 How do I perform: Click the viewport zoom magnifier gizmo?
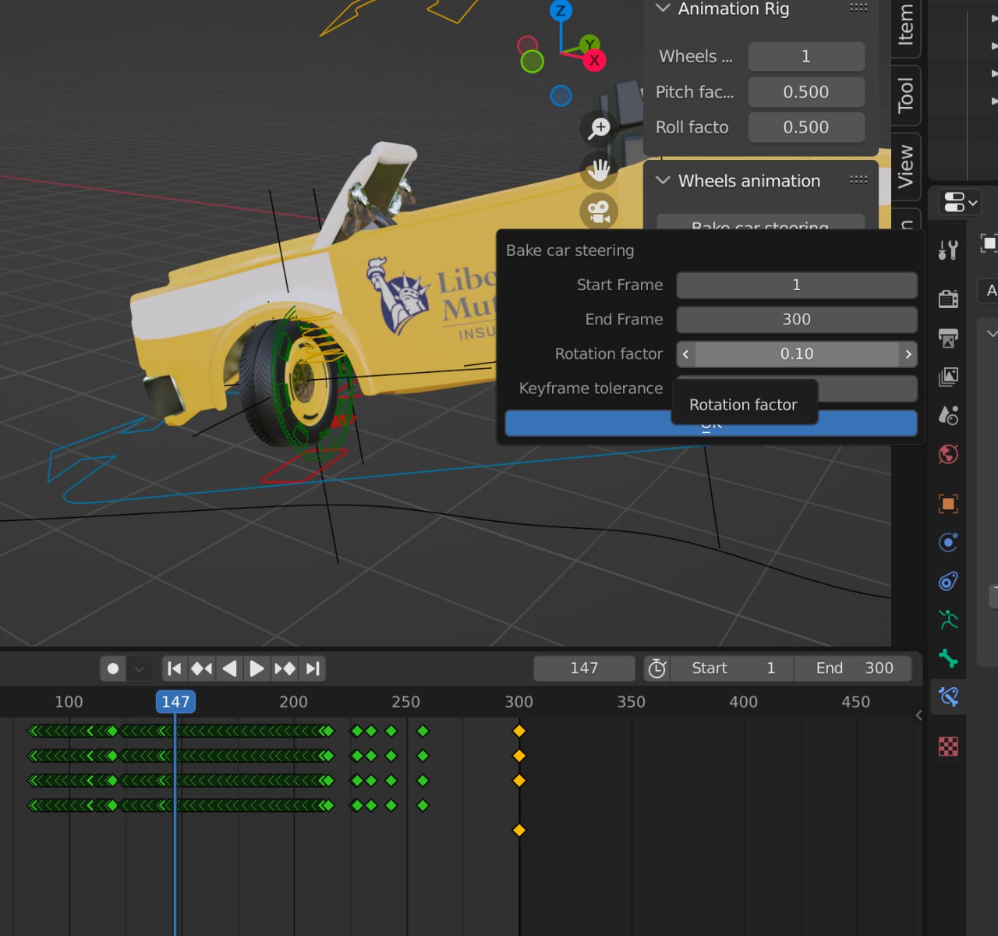tap(599, 128)
